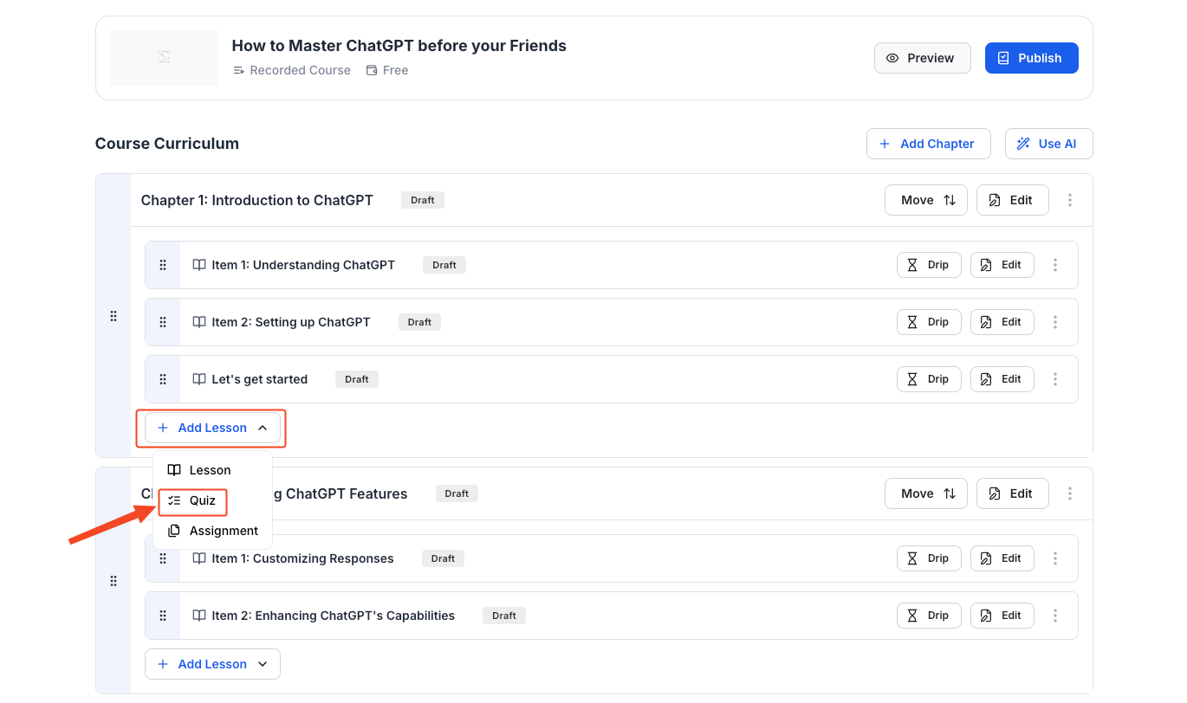1187x703 pixels.
Task: Click the course title 'How to Master ChatGPT before your Friends'
Action: (x=399, y=46)
